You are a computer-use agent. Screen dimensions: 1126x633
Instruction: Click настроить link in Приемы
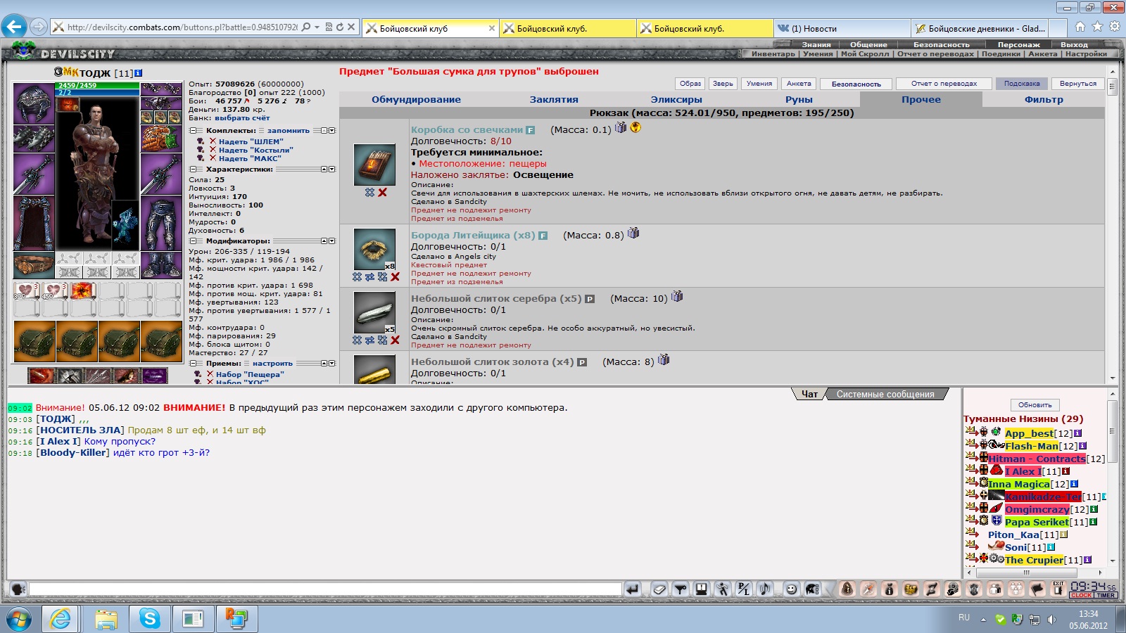tap(272, 364)
